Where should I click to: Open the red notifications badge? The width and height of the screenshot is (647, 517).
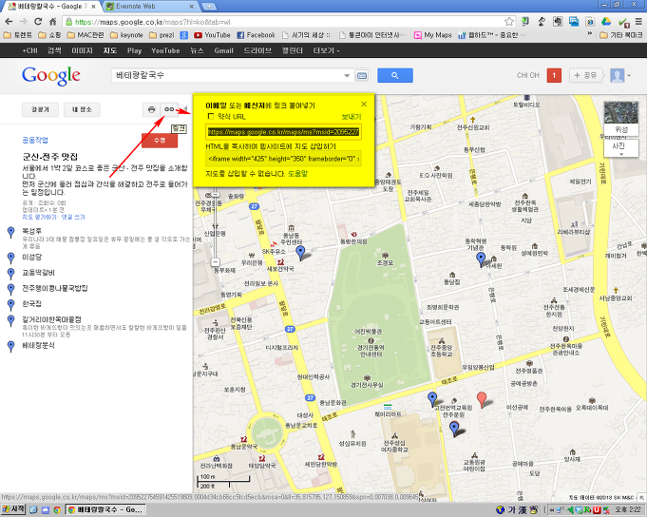pyautogui.click(x=554, y=75)
